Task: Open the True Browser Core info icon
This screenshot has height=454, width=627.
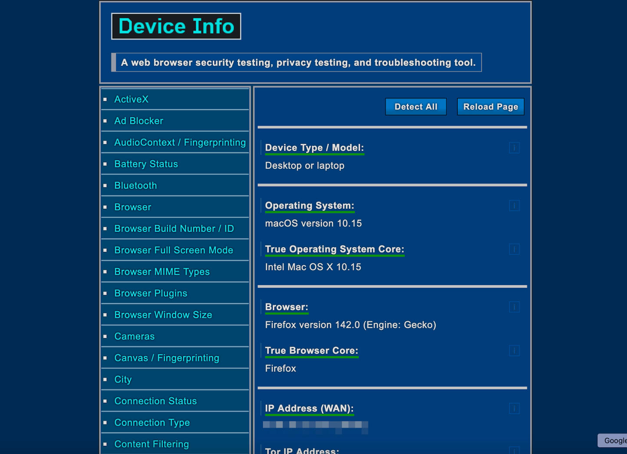Action: click(514, 351)
